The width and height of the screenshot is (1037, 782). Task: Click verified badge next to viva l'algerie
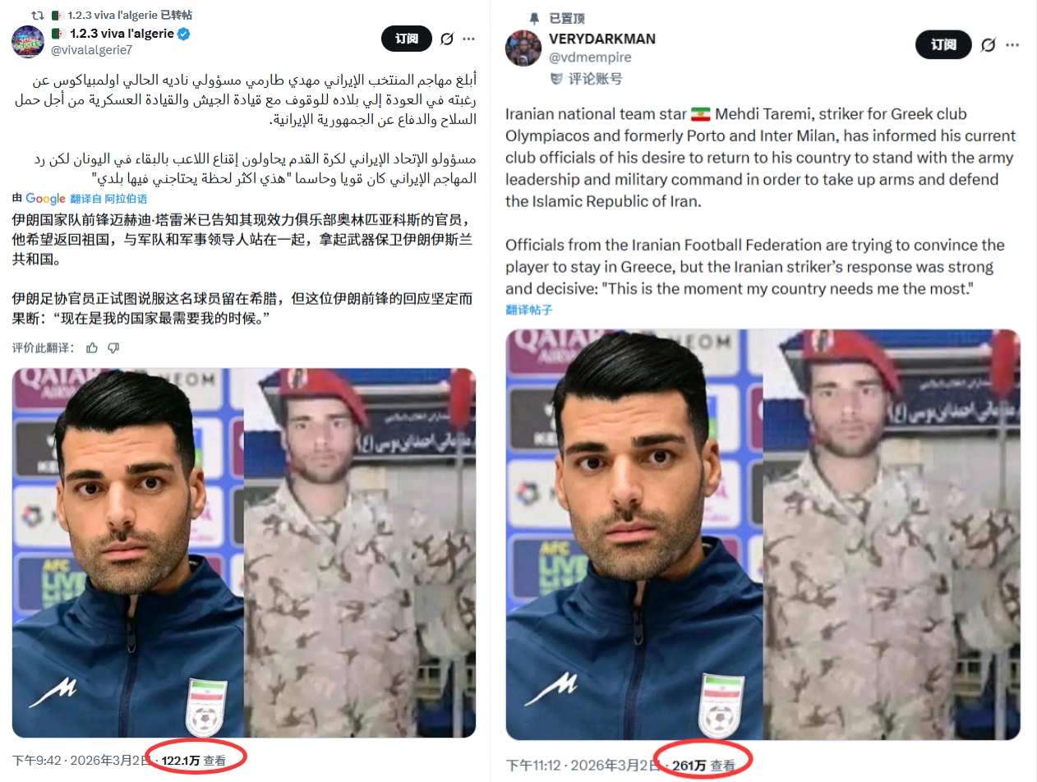coord(184,34)
